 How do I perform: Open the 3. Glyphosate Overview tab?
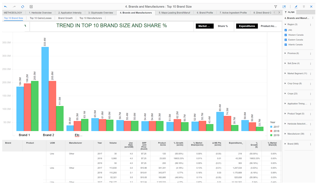pos(101,13)
